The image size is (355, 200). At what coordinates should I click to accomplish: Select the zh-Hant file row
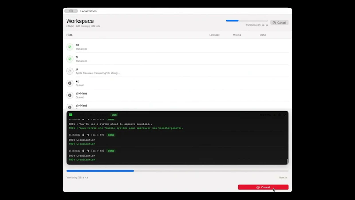coord(177,106)
